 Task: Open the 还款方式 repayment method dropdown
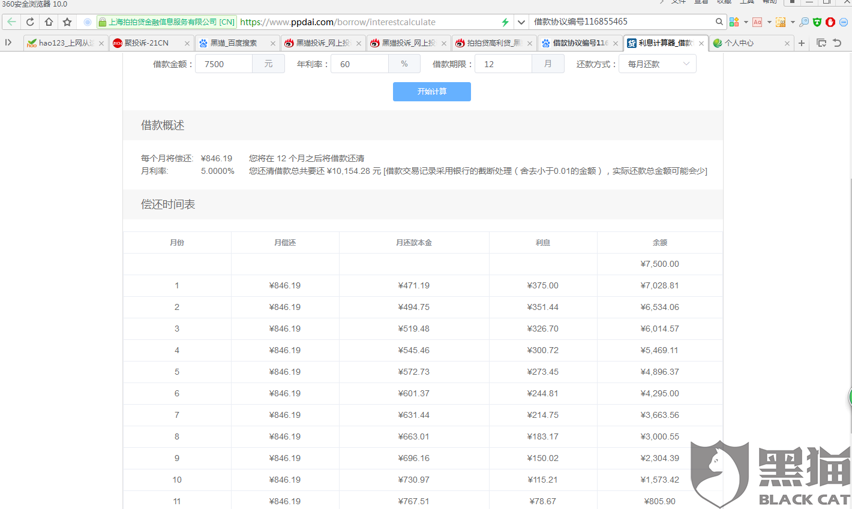(x=657, y=64)
